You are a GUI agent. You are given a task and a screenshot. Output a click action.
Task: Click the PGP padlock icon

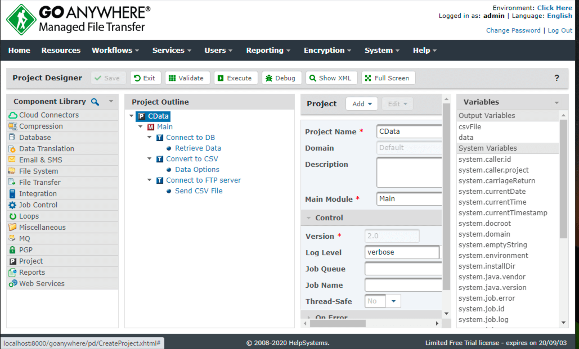pos(12,250)
